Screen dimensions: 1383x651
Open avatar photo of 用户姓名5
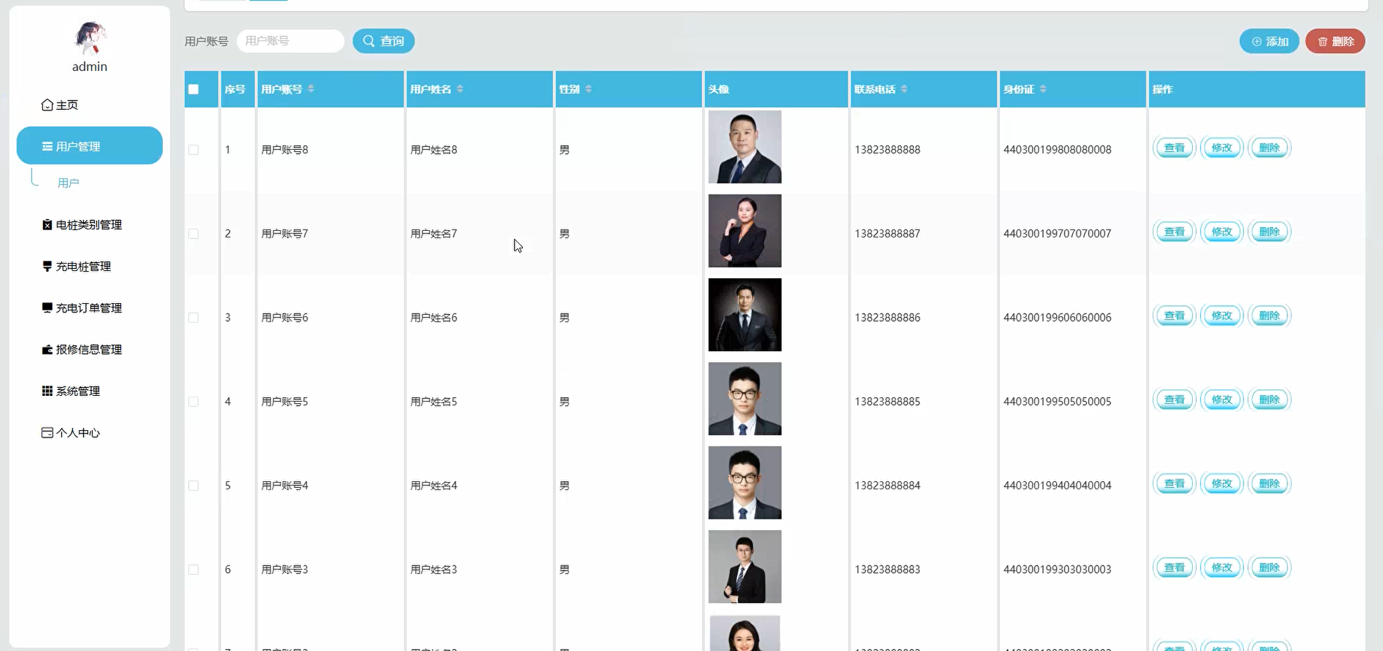point(745,398)
